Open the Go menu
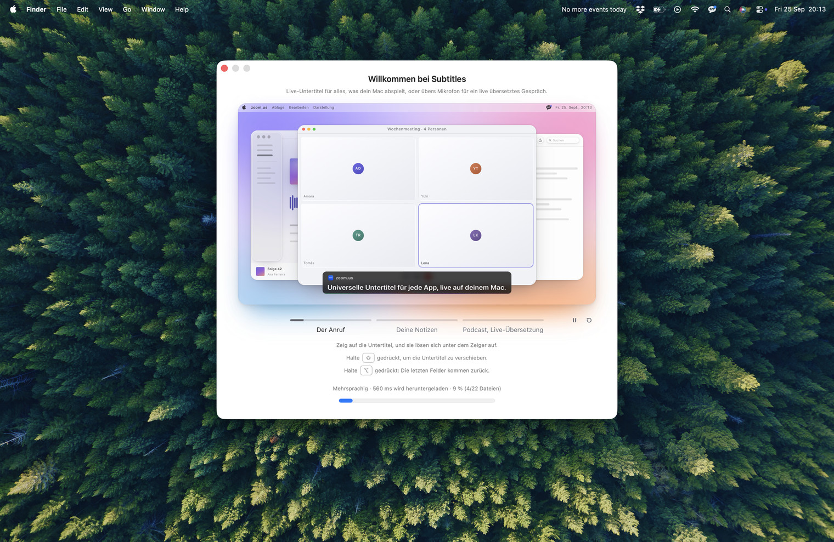Viewport: 834px width, 542px height. coord(127,9)
